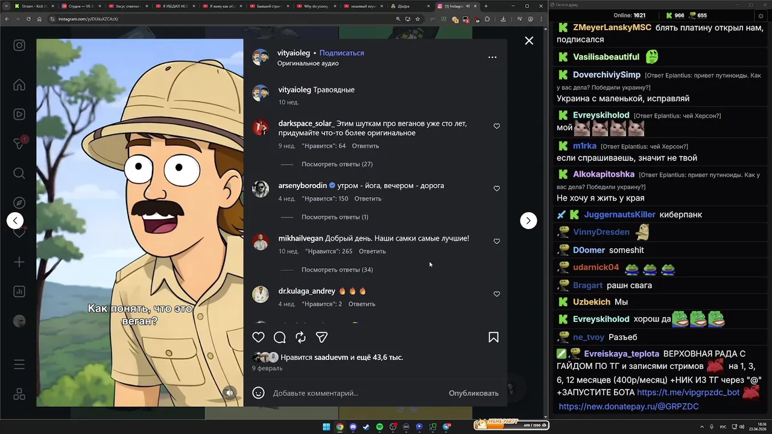Reload the browser page

point(28,19)
